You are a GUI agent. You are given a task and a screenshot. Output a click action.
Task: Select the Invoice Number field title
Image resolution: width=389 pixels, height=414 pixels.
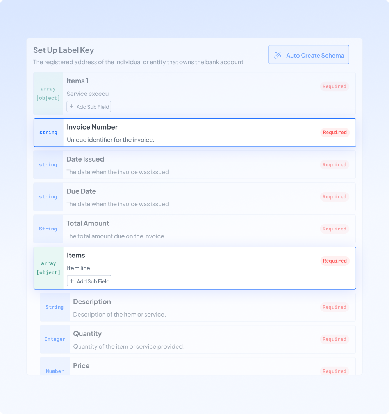click(x=92, y=127)
